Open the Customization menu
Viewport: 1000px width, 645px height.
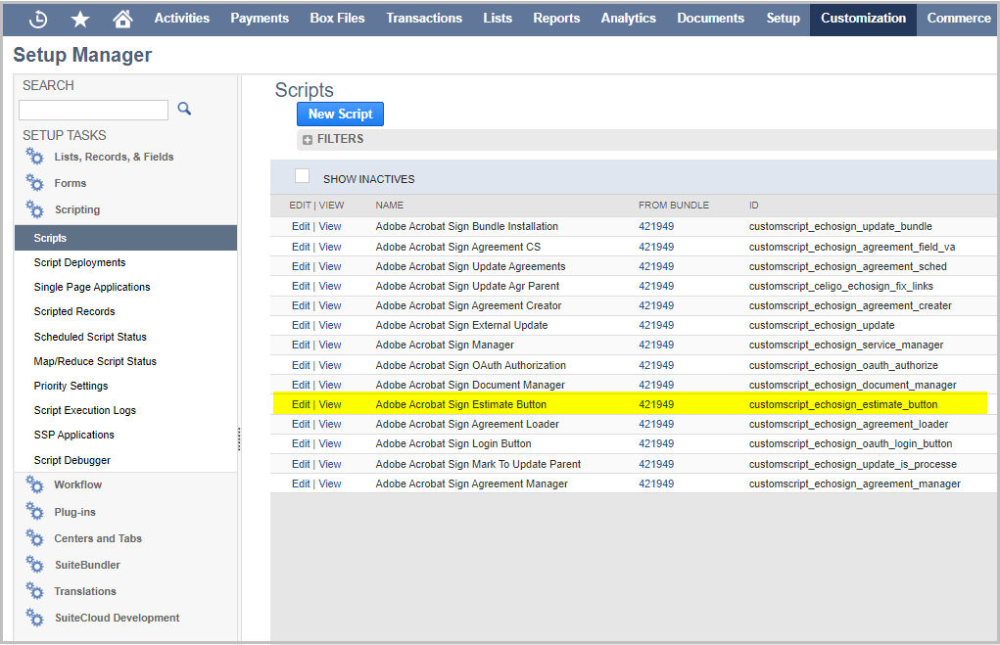(x=863, y=18)
